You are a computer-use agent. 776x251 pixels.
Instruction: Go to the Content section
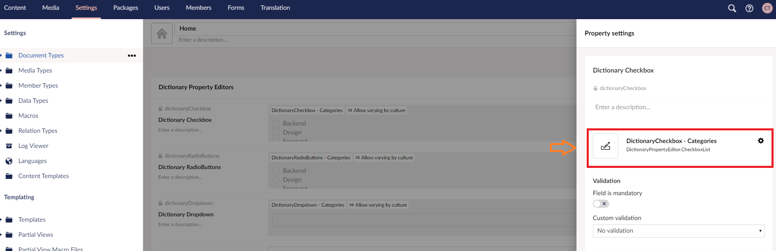[15, 8]
